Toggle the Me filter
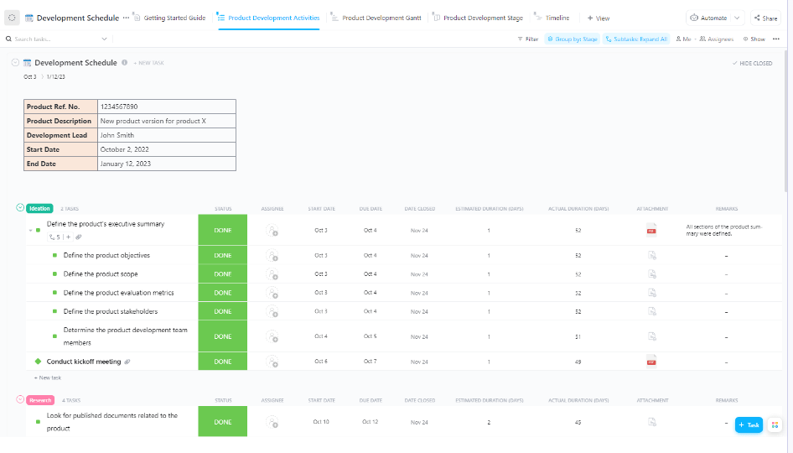Screen dimensions: 793x453 (683, 39)
